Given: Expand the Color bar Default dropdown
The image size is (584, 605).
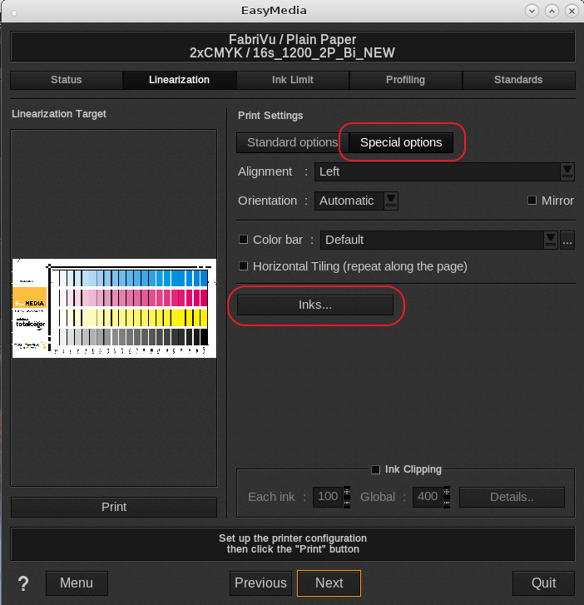Looking at the screenshot, I should coord(550,240).
